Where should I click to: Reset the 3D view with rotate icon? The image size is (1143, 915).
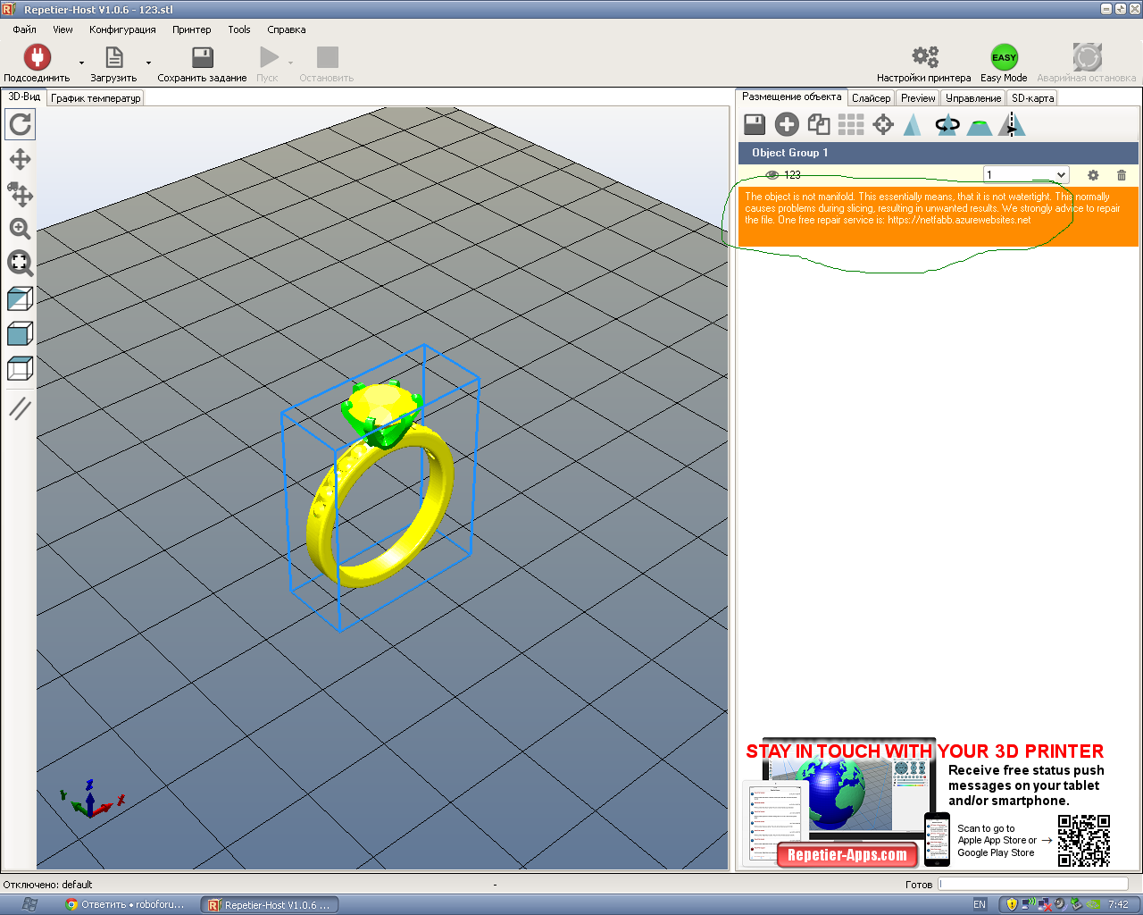pyautogui.click(x=20, y=124)
